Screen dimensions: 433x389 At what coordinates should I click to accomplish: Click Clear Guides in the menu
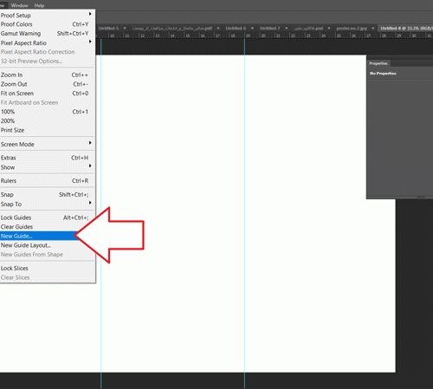coord(48,227)
